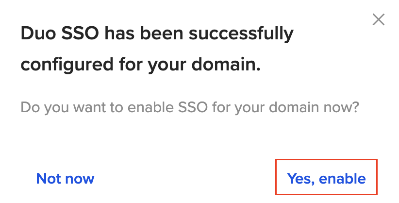Select the "Yes, enable" option

[x=326, y=178]
